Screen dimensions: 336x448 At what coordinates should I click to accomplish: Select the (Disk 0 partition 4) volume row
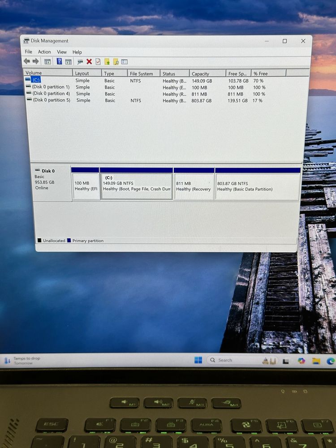[x=51, y=93]
